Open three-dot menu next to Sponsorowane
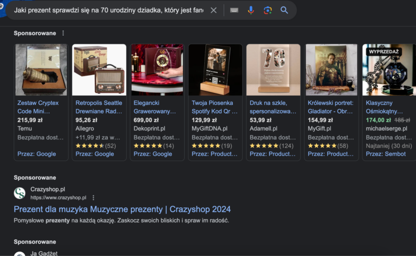 point(63,33)
